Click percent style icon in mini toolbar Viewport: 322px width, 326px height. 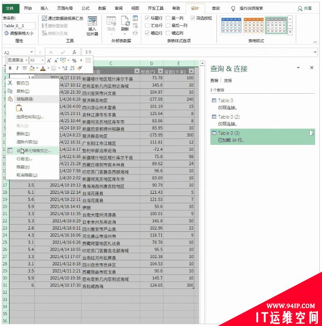pos(74,61)
